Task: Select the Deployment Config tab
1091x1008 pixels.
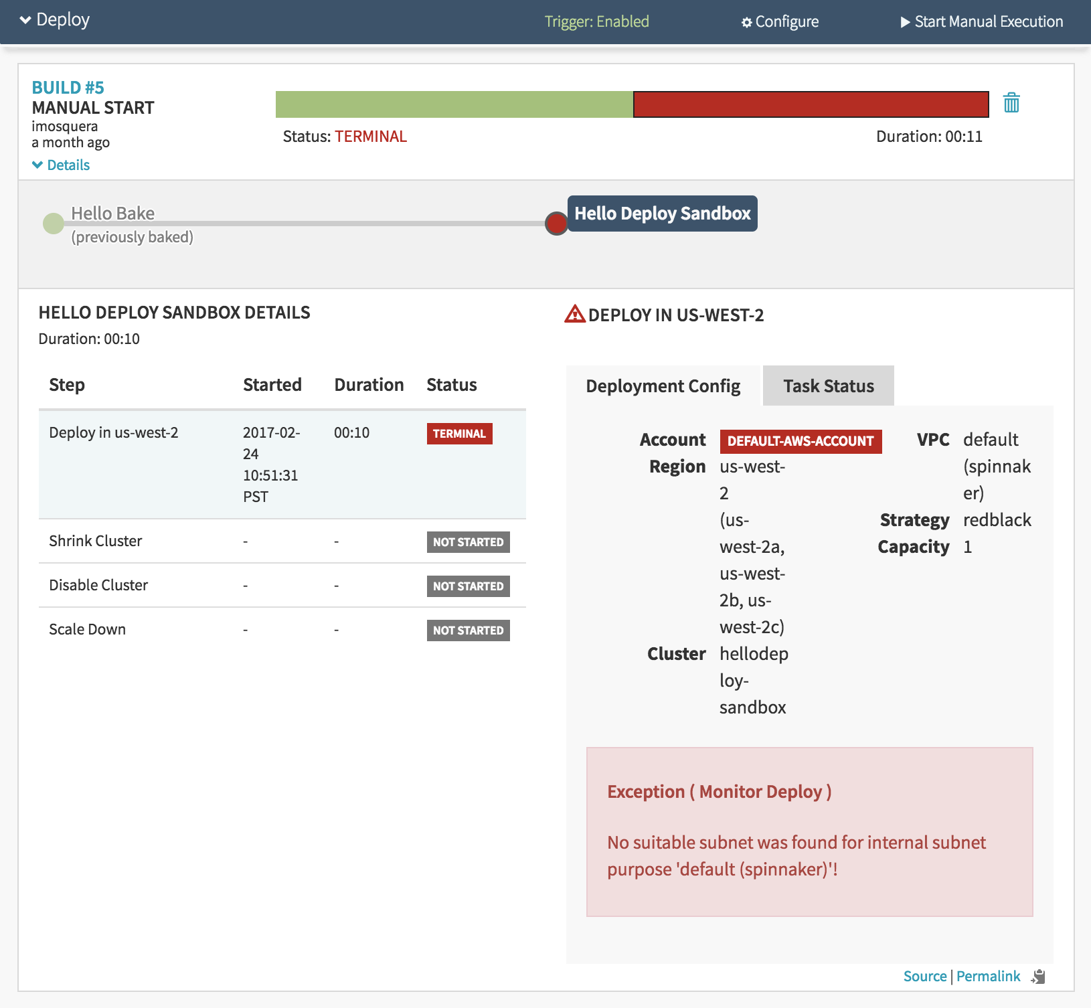Action: 663,386
